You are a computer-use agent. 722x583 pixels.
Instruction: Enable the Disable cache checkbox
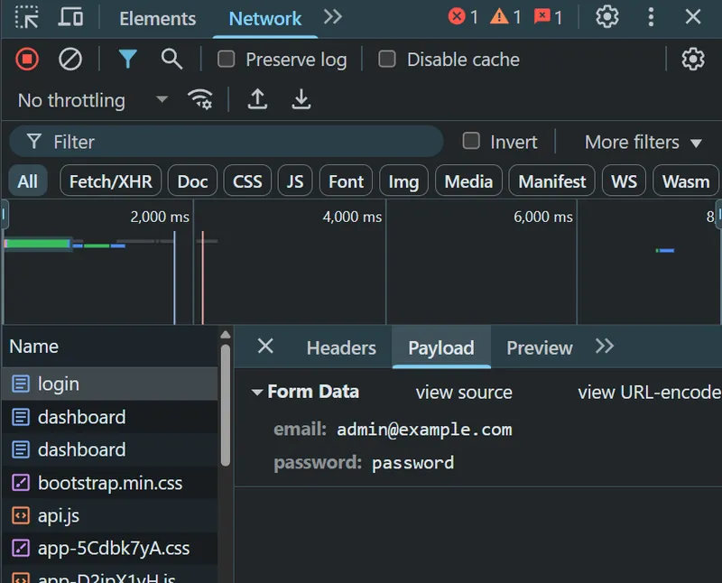pos(387,60)
